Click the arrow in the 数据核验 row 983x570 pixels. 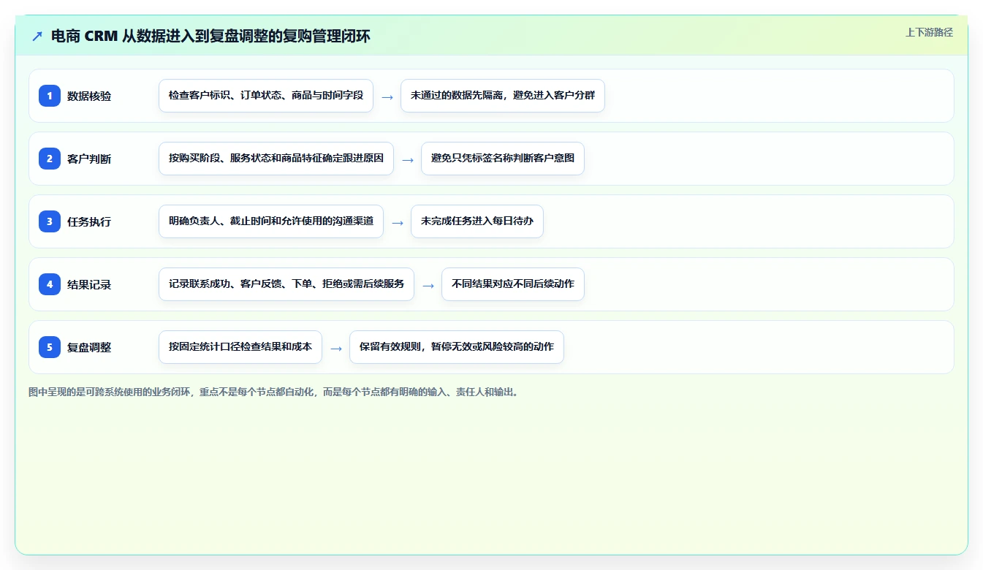[387, 96]
